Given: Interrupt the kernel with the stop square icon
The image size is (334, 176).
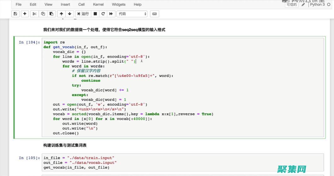Looking at the screenshot, I should coord(95,14).
